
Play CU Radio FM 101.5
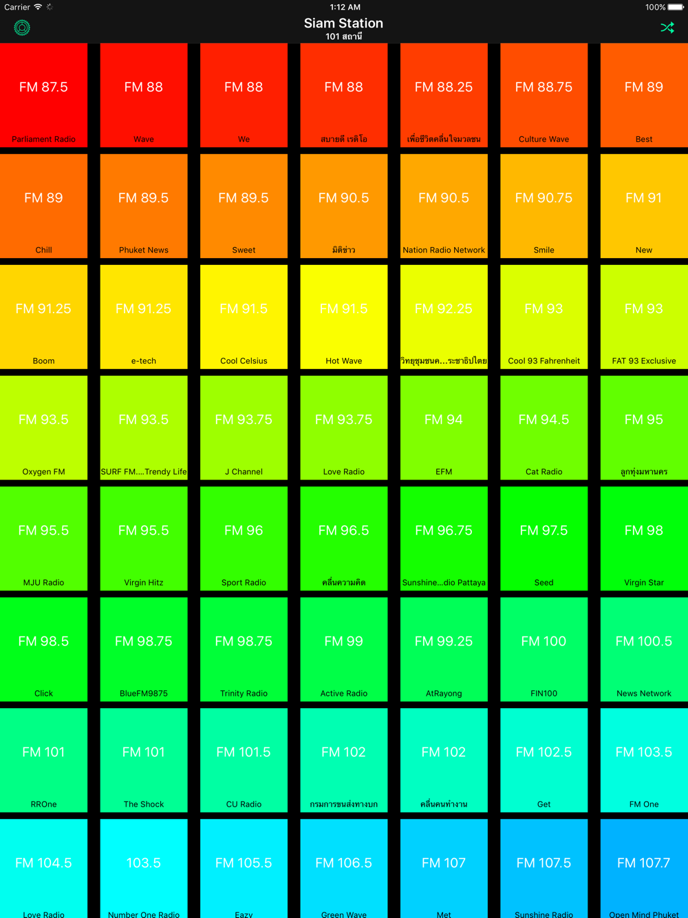pos(244,760)
